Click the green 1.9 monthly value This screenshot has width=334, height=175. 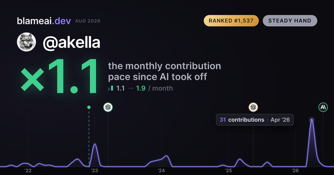pyautogui.click(x=141, y=88)
